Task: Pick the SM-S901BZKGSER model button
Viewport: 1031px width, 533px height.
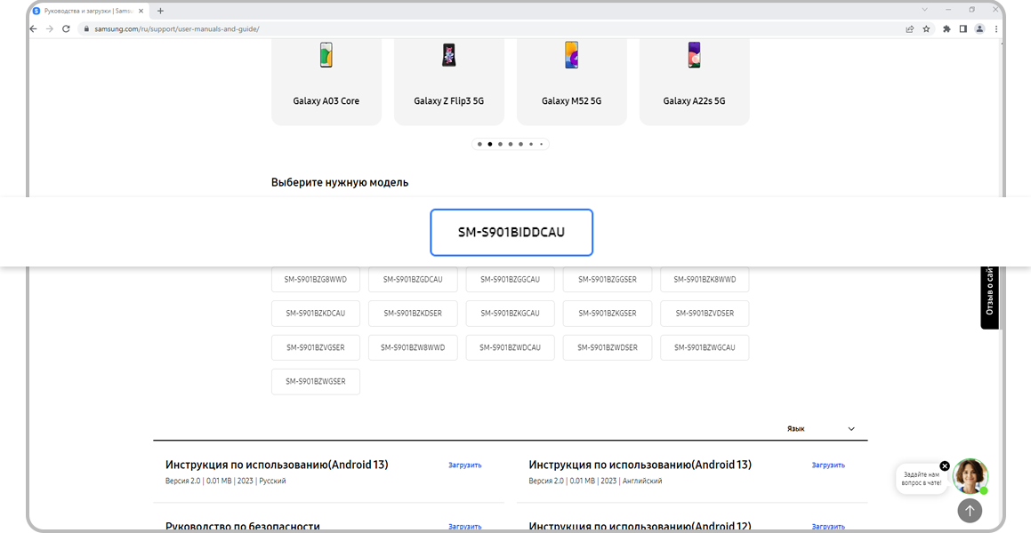Action: pyautogui.click(x=608, y=313)
